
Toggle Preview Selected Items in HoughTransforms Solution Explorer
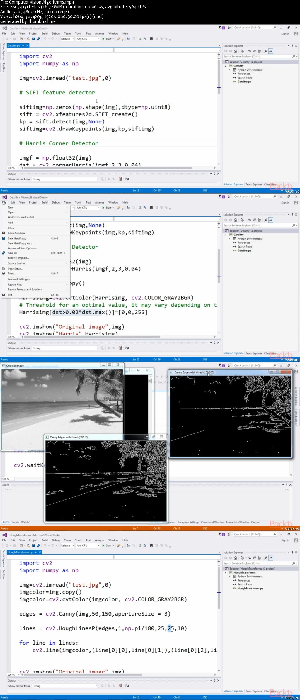(271, 558)
